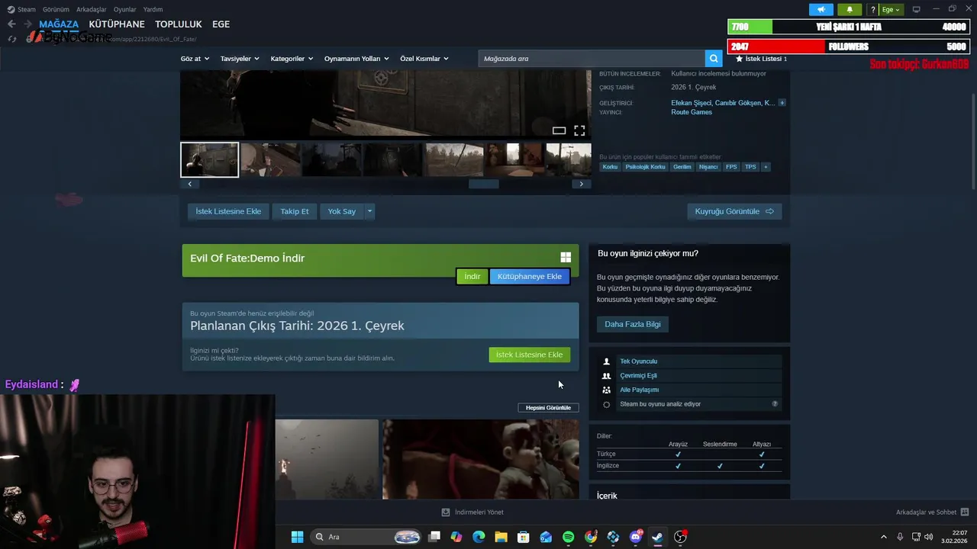Click the Yok Say button
Image resolution: width=977 pixels, height=549 pixels.
pyautogui.click(x=342, y=211)
